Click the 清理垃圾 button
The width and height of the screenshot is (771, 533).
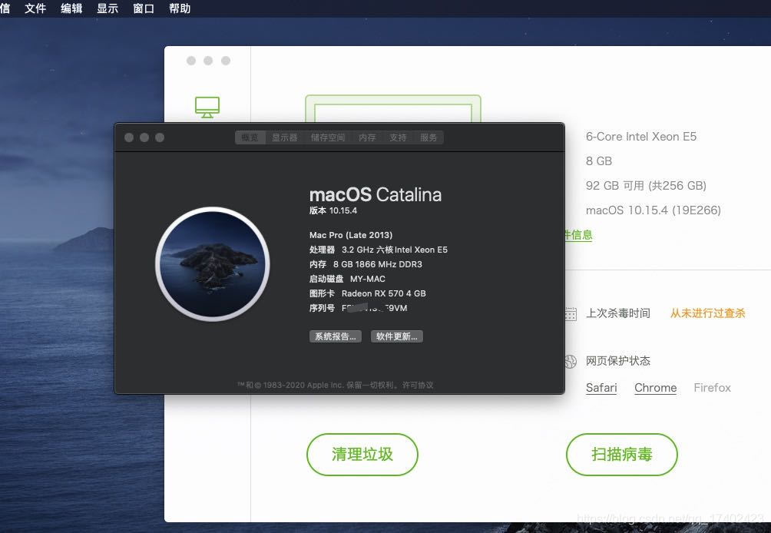pos(362,455)
